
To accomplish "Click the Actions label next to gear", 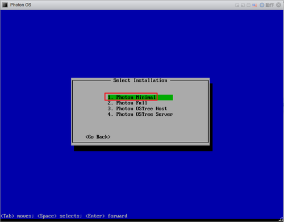I will click(270, 5).
